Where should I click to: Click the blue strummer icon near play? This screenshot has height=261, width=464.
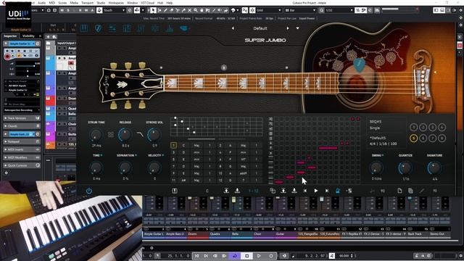338,191
